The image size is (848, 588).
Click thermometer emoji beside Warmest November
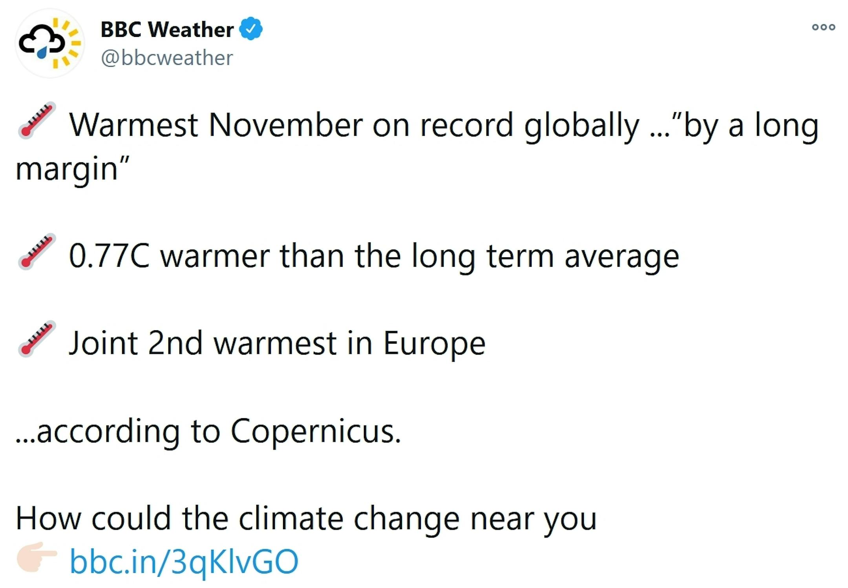pos(37,120)
